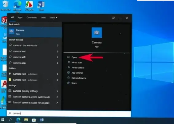Open the second Camera Roll folder result with yellow icon
The width and height of the screenshot is (174, 124).
(34, 80)
